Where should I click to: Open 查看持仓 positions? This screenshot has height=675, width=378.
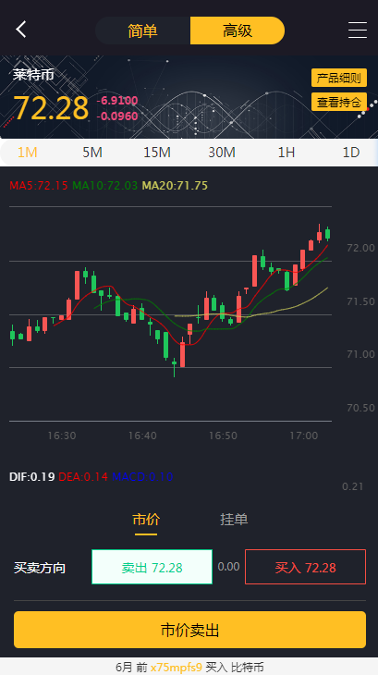click(339, 102)
